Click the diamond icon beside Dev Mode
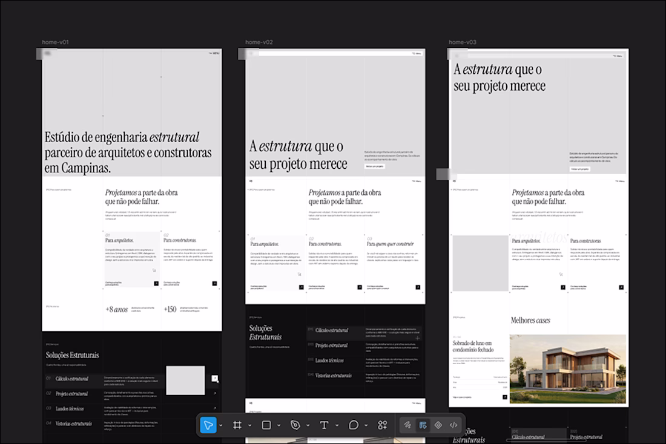The height and width of the screenshot is (444, 666). tap(438, 425)
